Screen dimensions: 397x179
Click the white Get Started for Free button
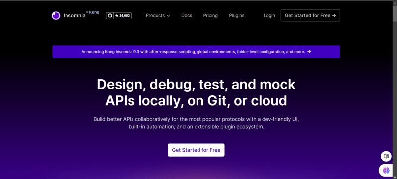(196, 150)
